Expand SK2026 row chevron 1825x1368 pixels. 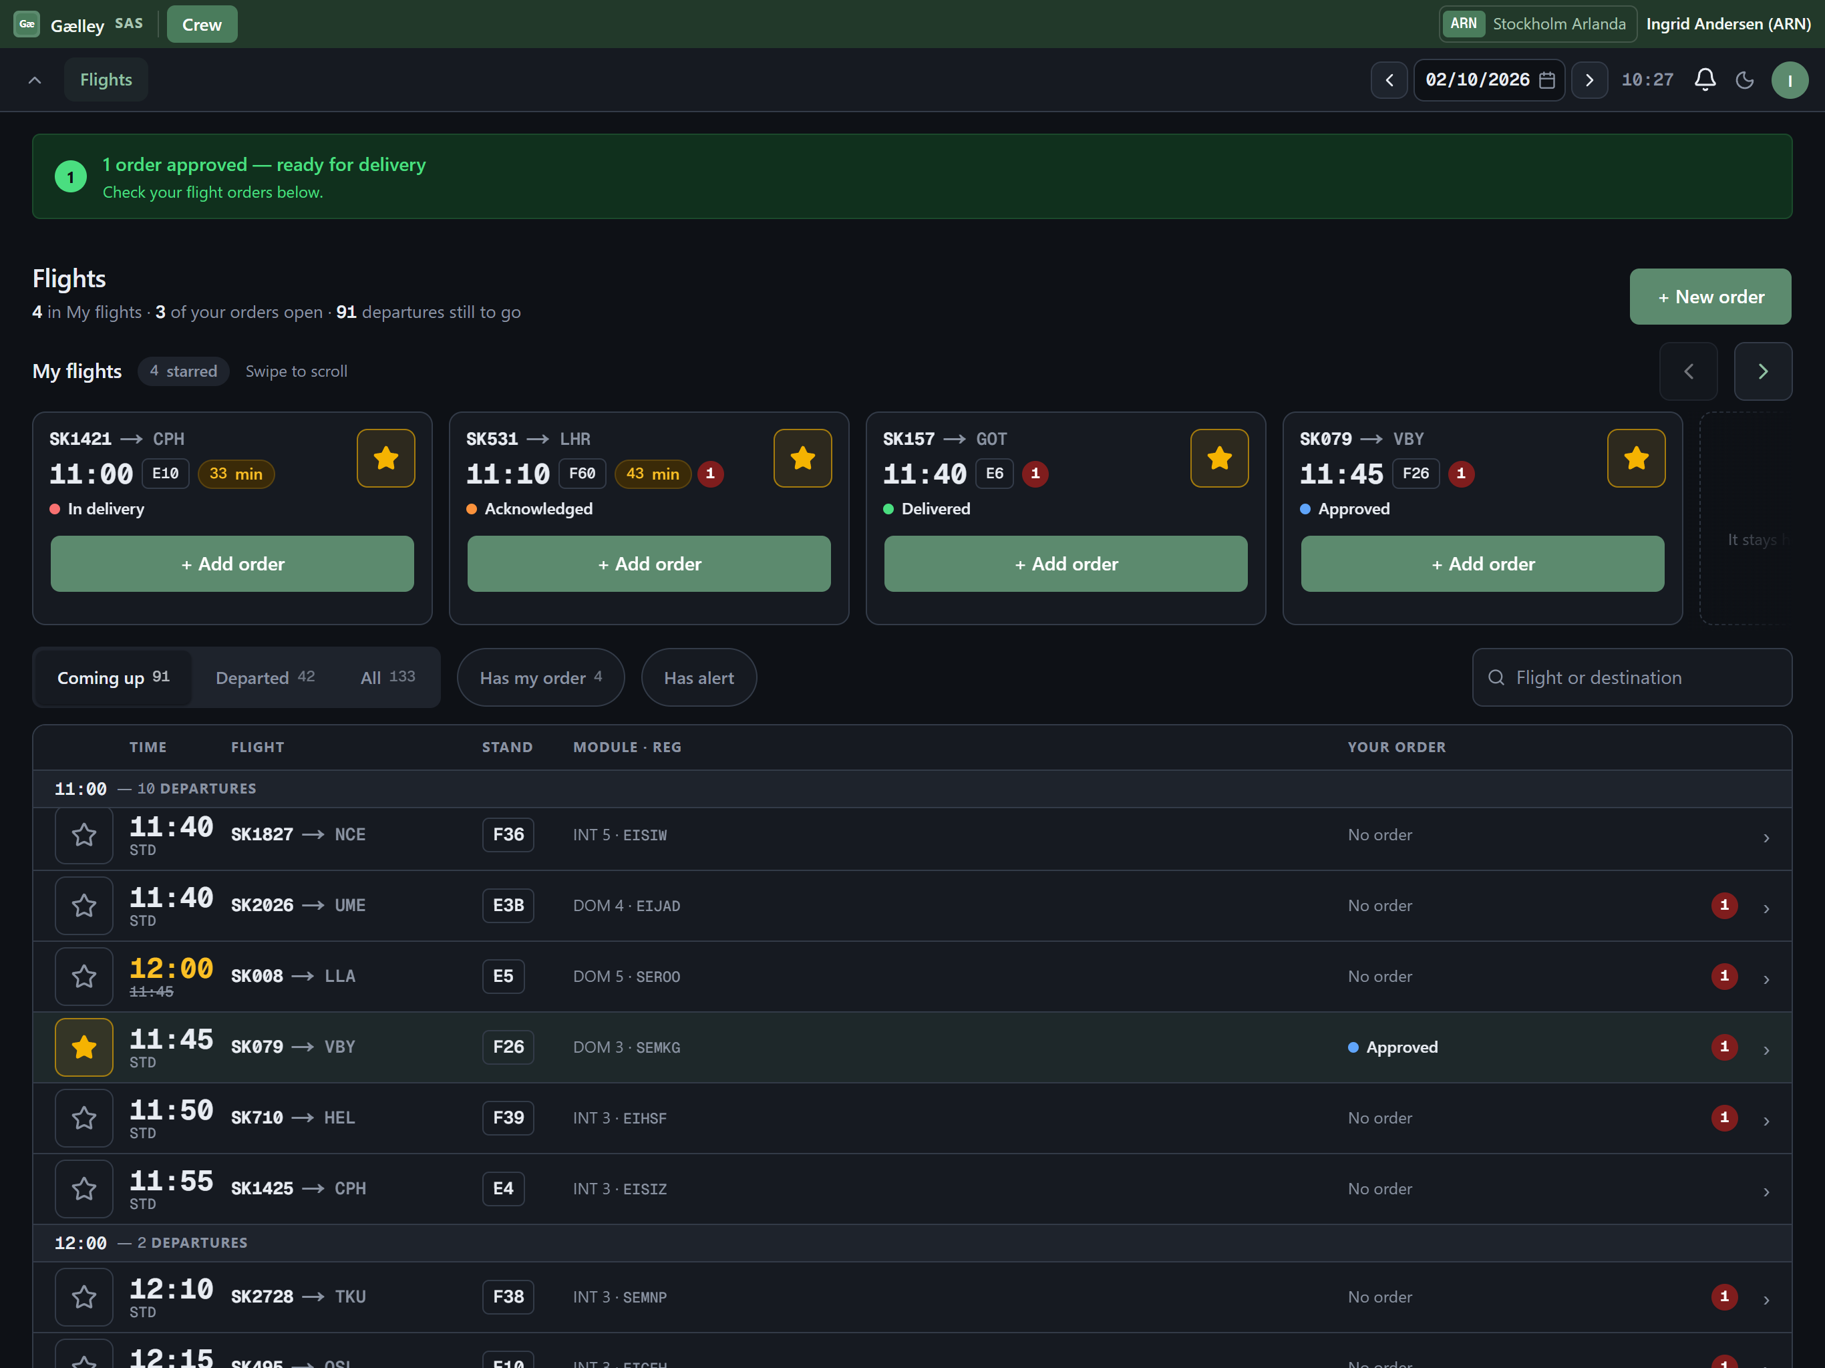pyautogui.click(x=1766, y=908)
